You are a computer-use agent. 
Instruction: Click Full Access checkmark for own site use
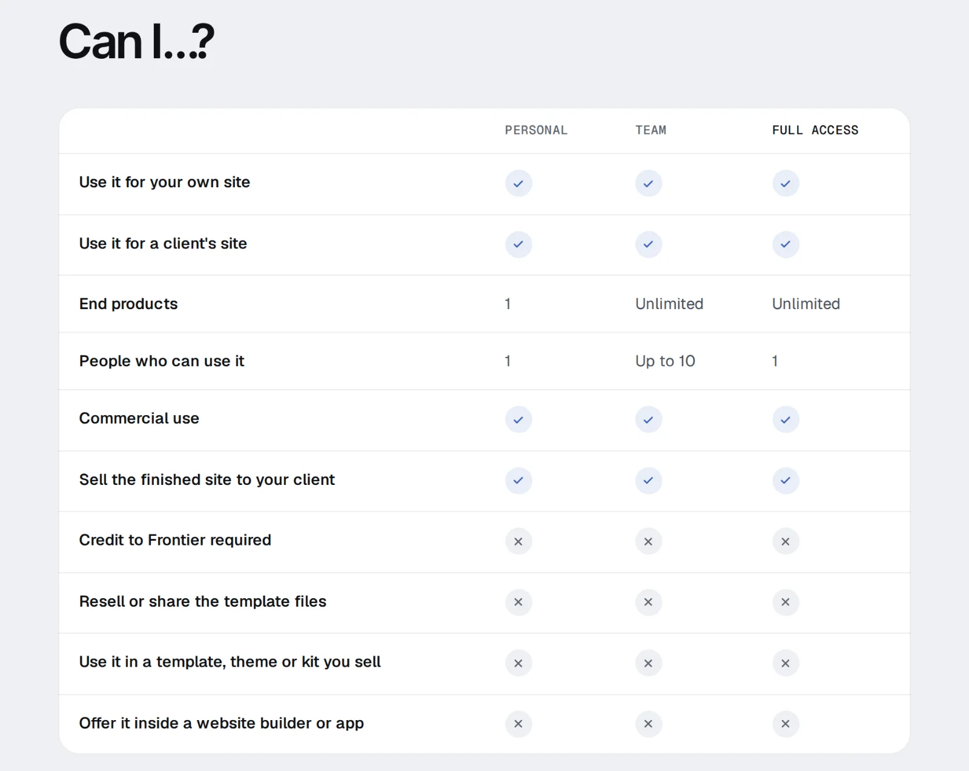(785, 184)
